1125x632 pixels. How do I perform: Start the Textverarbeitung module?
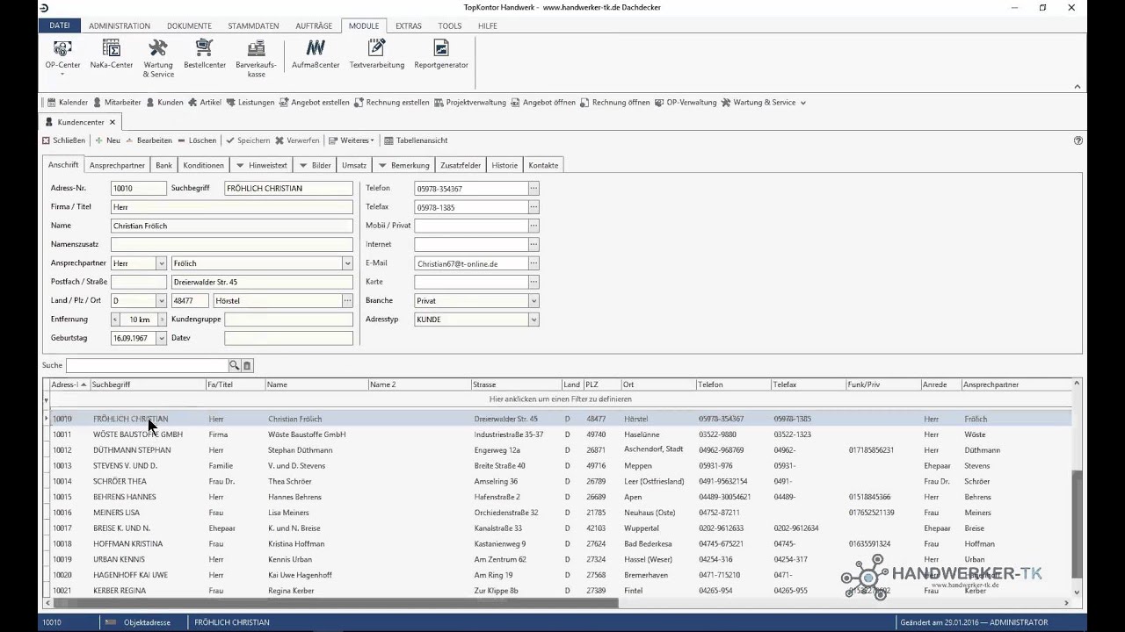(377, 54)
